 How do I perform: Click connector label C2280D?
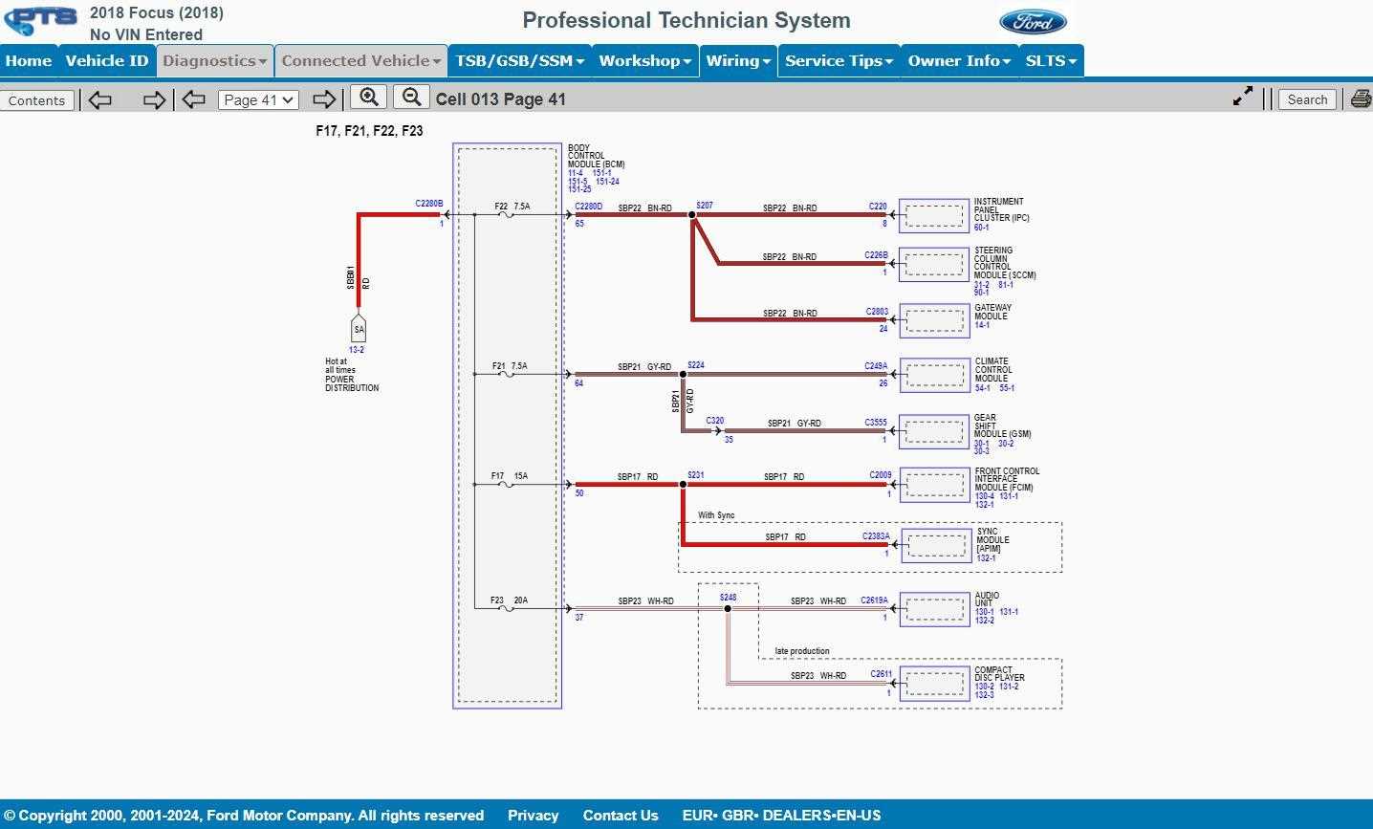tap(588, 207)
